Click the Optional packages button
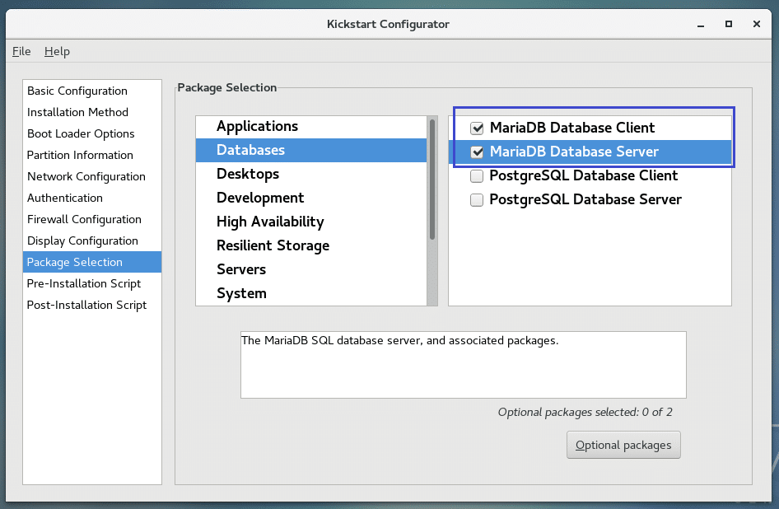The width and height of the screenshot is (779, 509). (623, 446)
